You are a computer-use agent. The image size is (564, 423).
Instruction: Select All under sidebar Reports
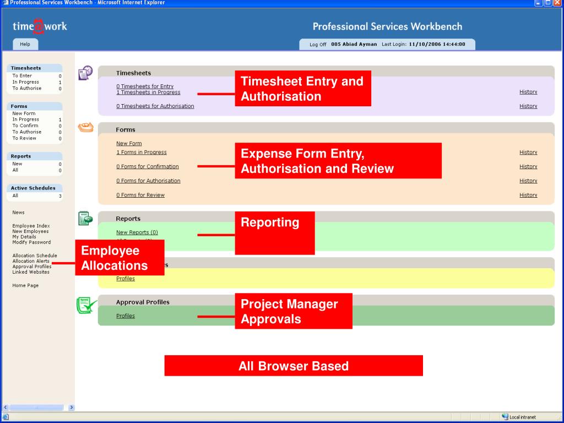tap(15, 170)
